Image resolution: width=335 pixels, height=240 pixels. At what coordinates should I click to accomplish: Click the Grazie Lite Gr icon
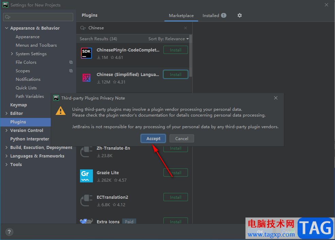[86, 176]
